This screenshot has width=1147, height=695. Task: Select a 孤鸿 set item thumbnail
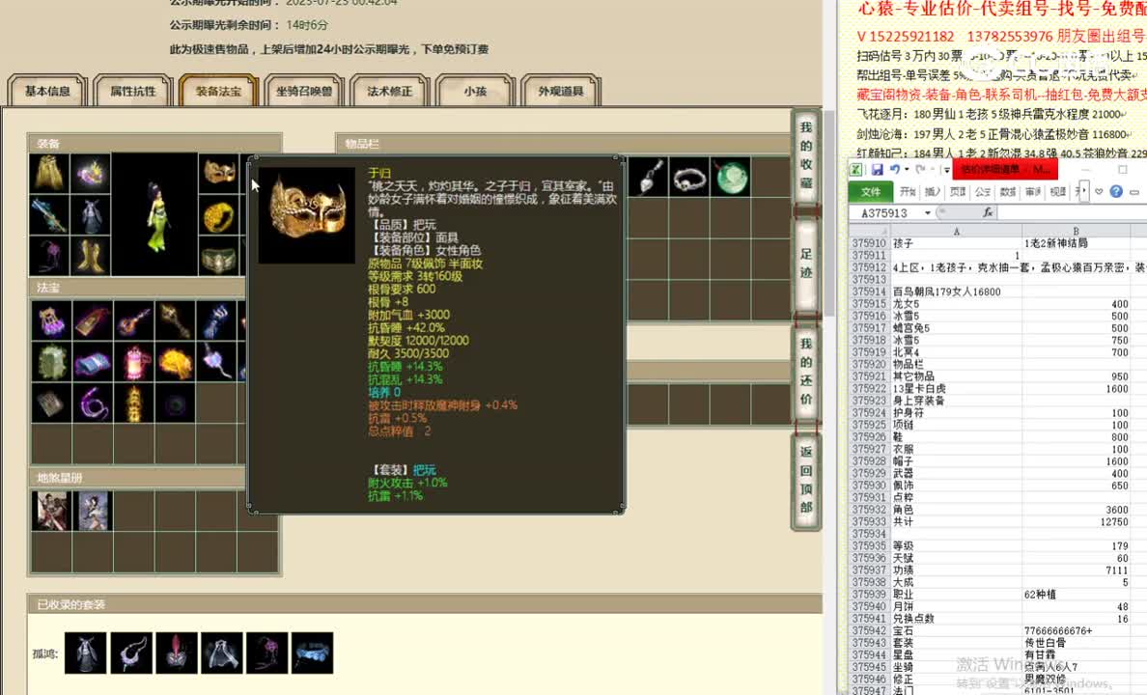[x=85, y=653]
